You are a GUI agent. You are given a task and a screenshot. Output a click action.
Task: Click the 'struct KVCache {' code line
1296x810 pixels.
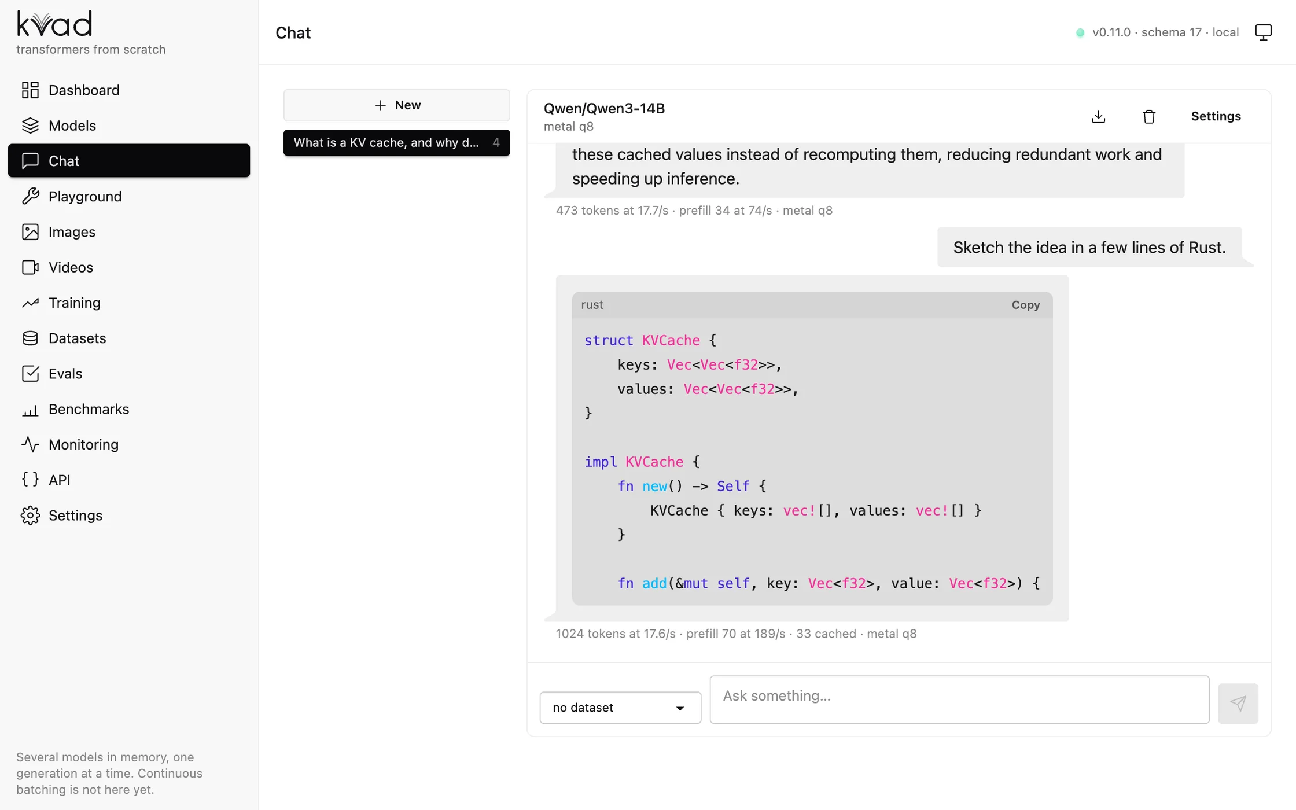650,340
